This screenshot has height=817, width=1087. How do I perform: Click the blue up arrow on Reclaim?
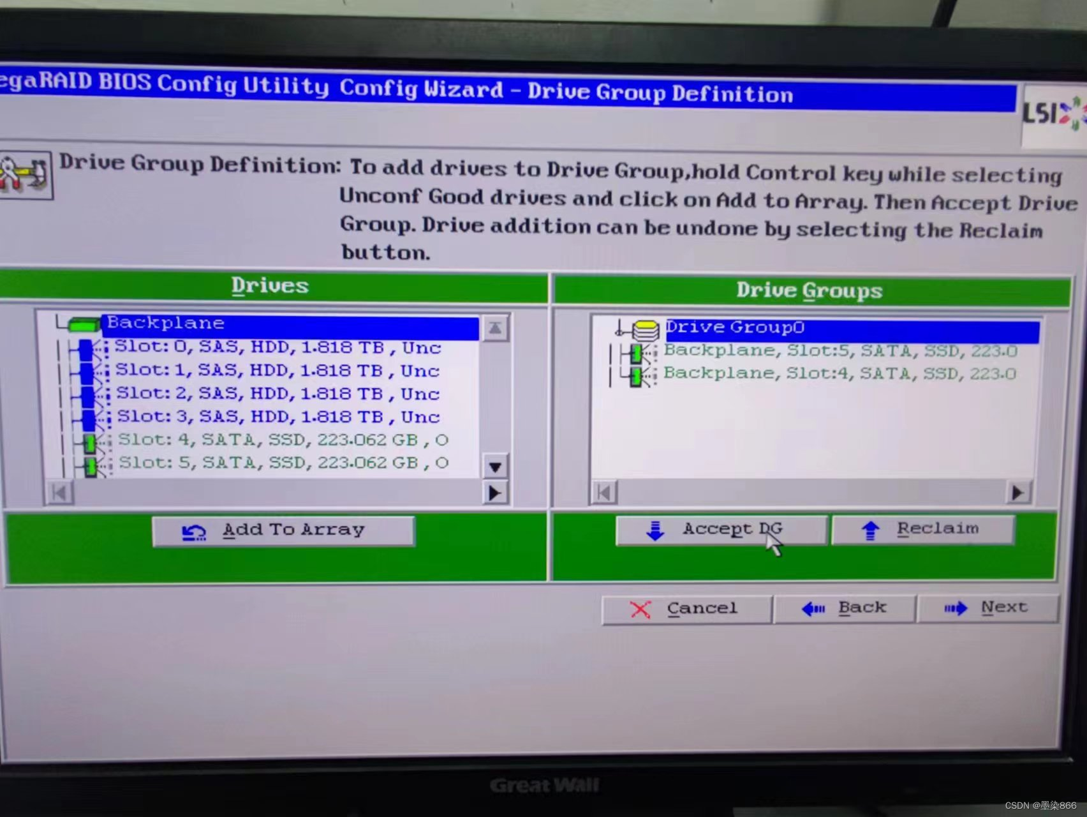click(x=871, y=530)
